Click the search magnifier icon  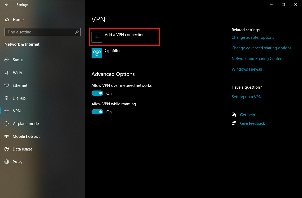(77, 32)
